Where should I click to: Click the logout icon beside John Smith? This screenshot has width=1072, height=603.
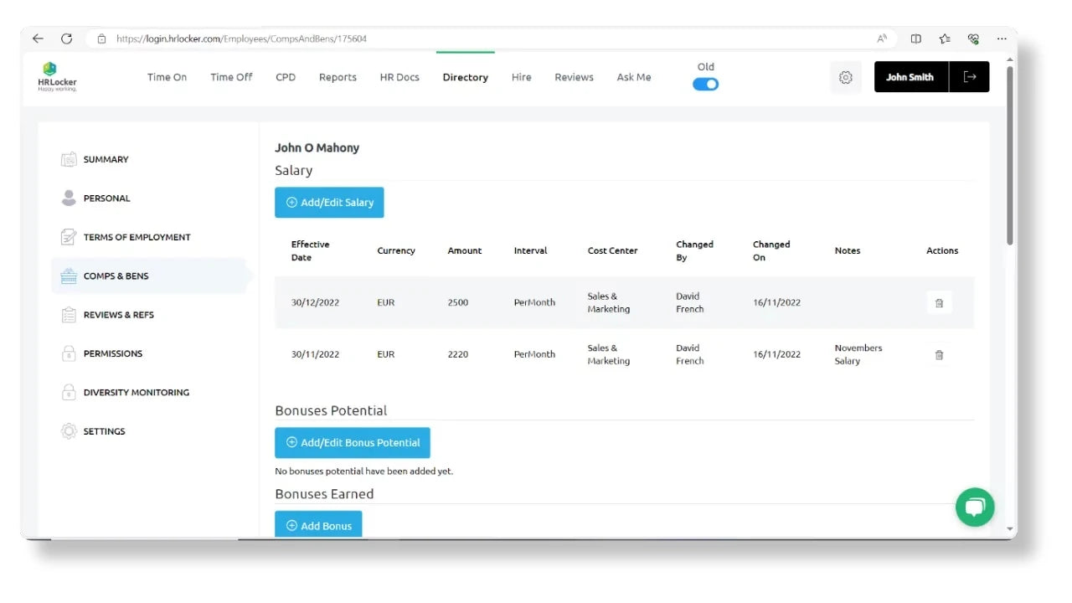click(x=970, y=77)
